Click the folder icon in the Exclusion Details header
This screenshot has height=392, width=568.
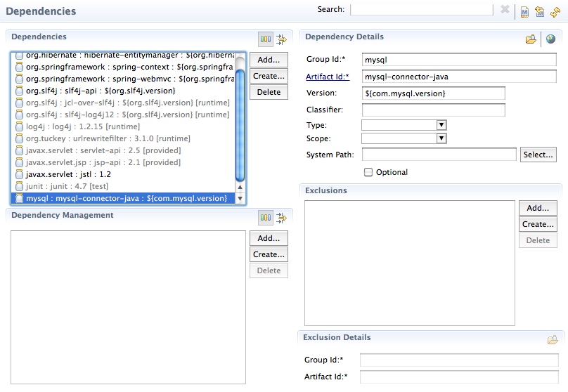tap(553, 339)
